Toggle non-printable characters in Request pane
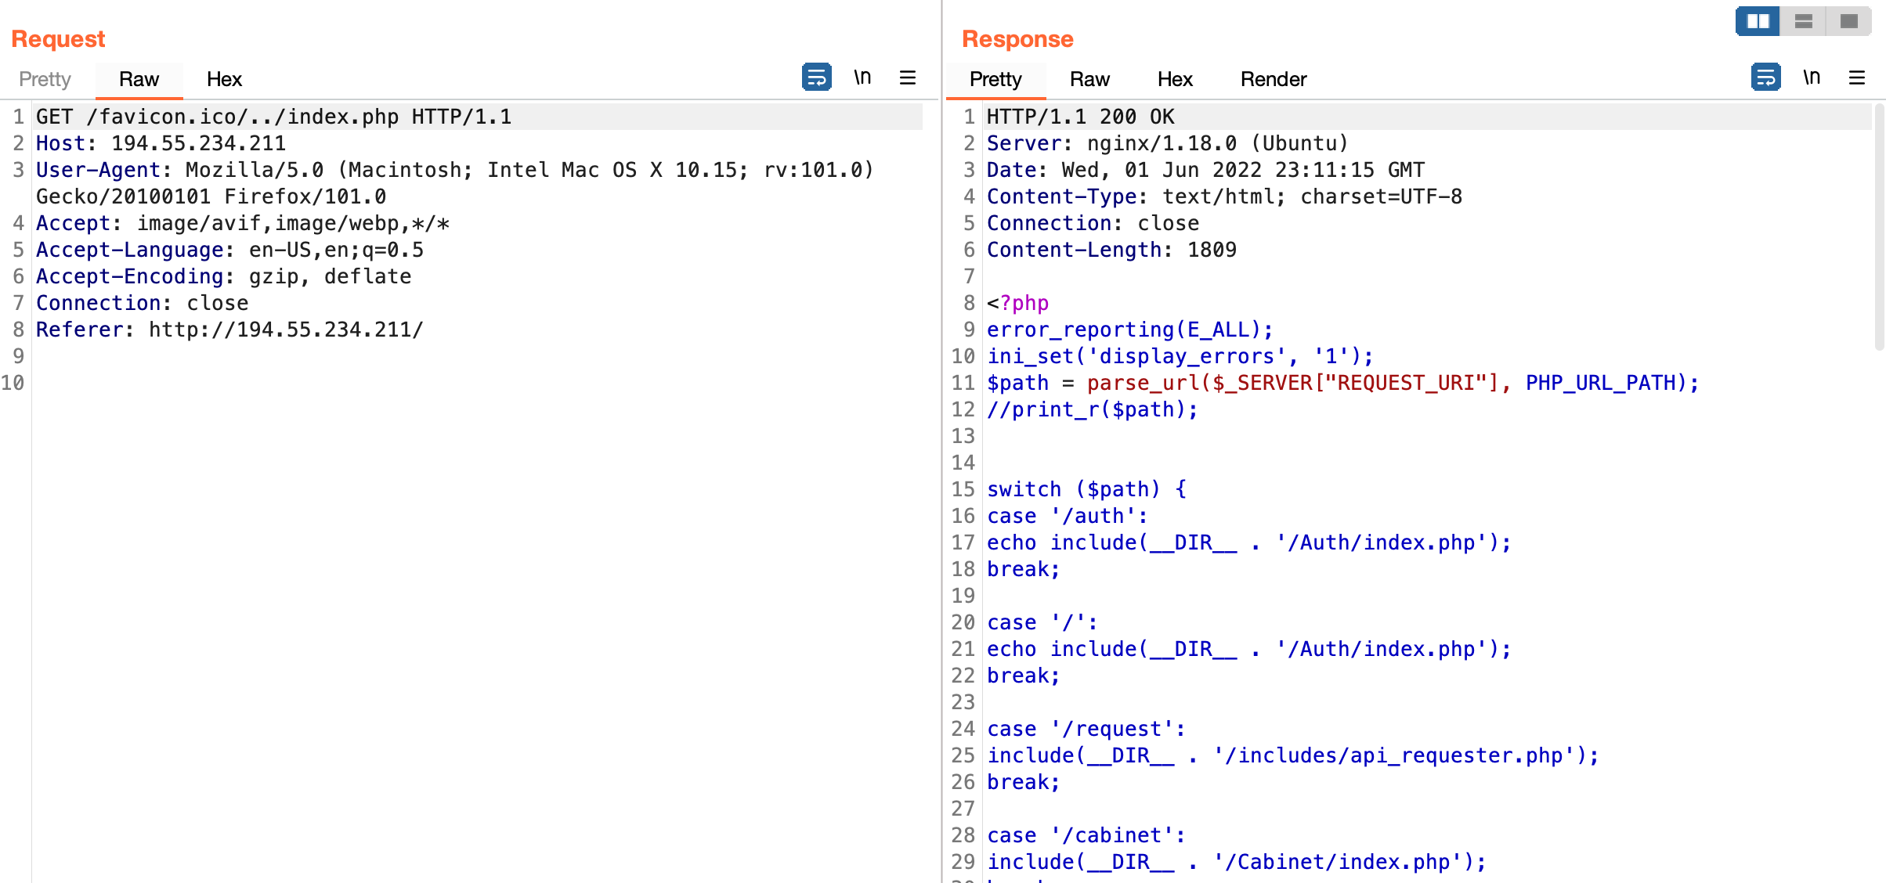The width and height of the screenshot is (1886, 883). click(862, 77)
